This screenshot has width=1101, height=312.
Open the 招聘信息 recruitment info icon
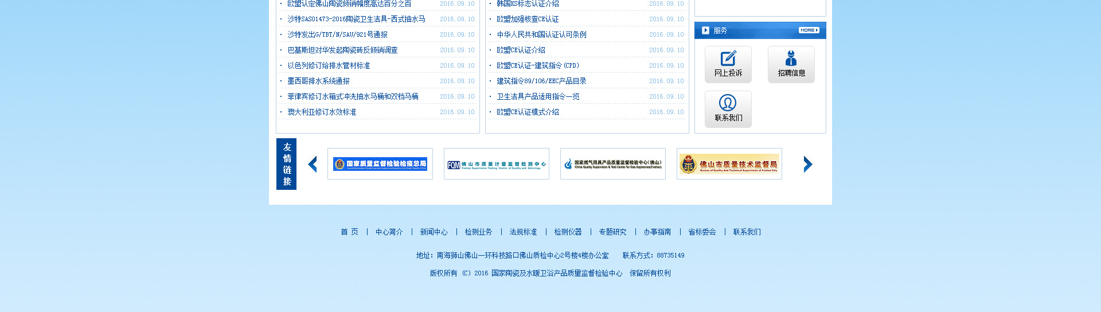pyautogui.click(x=791, y=64)
